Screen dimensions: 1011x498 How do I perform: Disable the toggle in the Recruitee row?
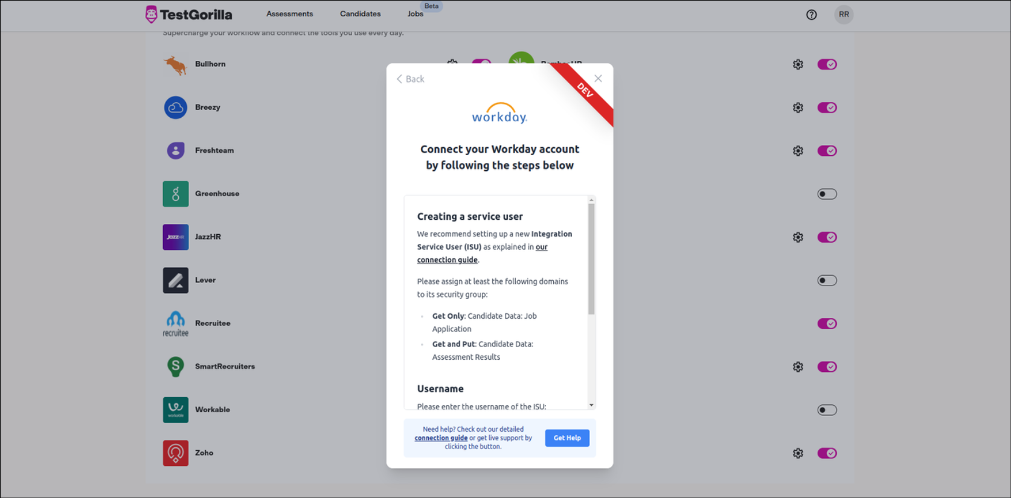click(x=827, y=324)
